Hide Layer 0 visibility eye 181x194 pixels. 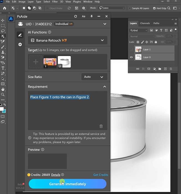point(131,57)
